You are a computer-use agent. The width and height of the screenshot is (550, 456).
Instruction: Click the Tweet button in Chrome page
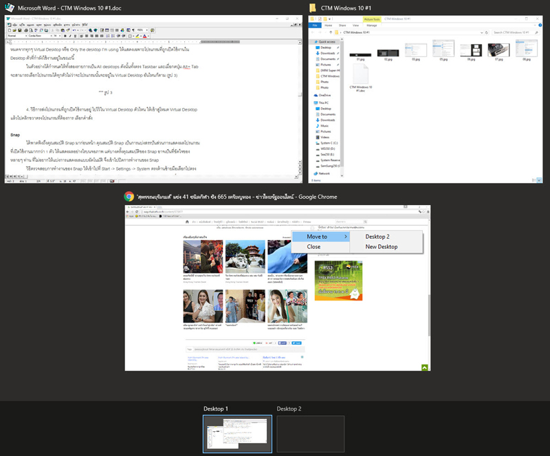coord(296,343)
